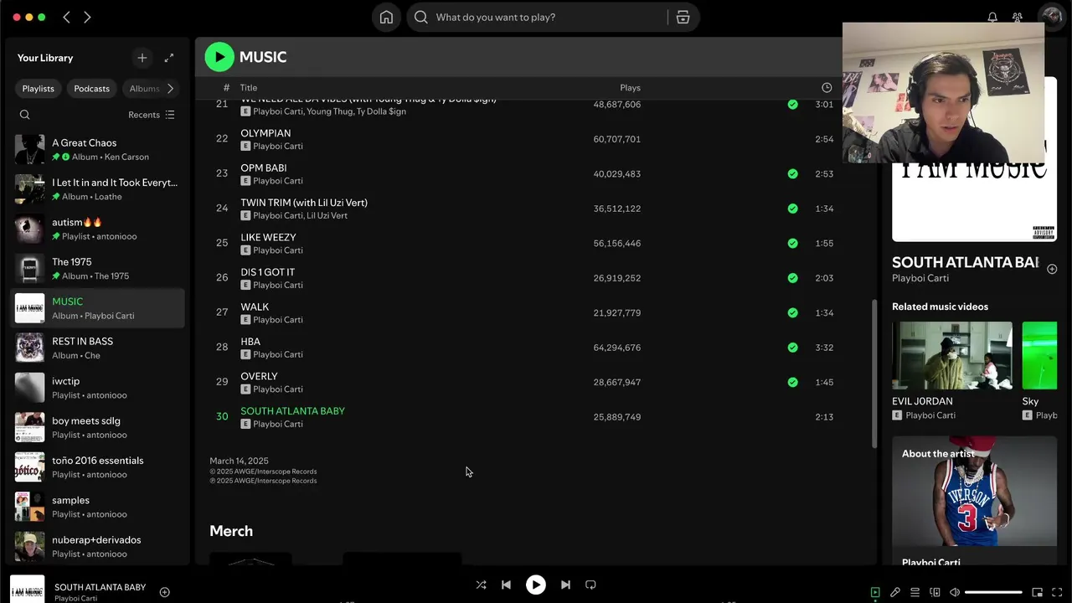Skip to previous track

tap(506, 585)
